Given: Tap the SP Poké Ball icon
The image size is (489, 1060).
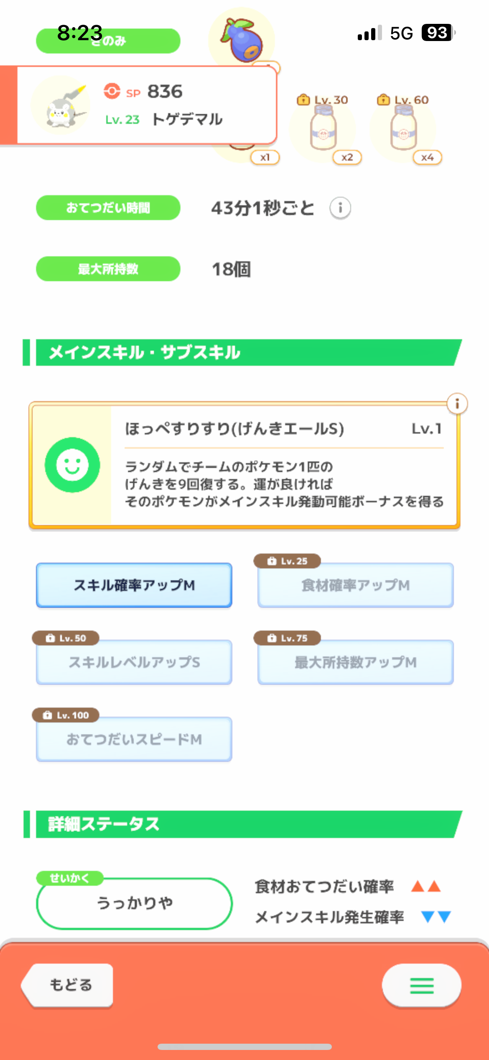Looking at the screenshot, I should coord(112,91).
